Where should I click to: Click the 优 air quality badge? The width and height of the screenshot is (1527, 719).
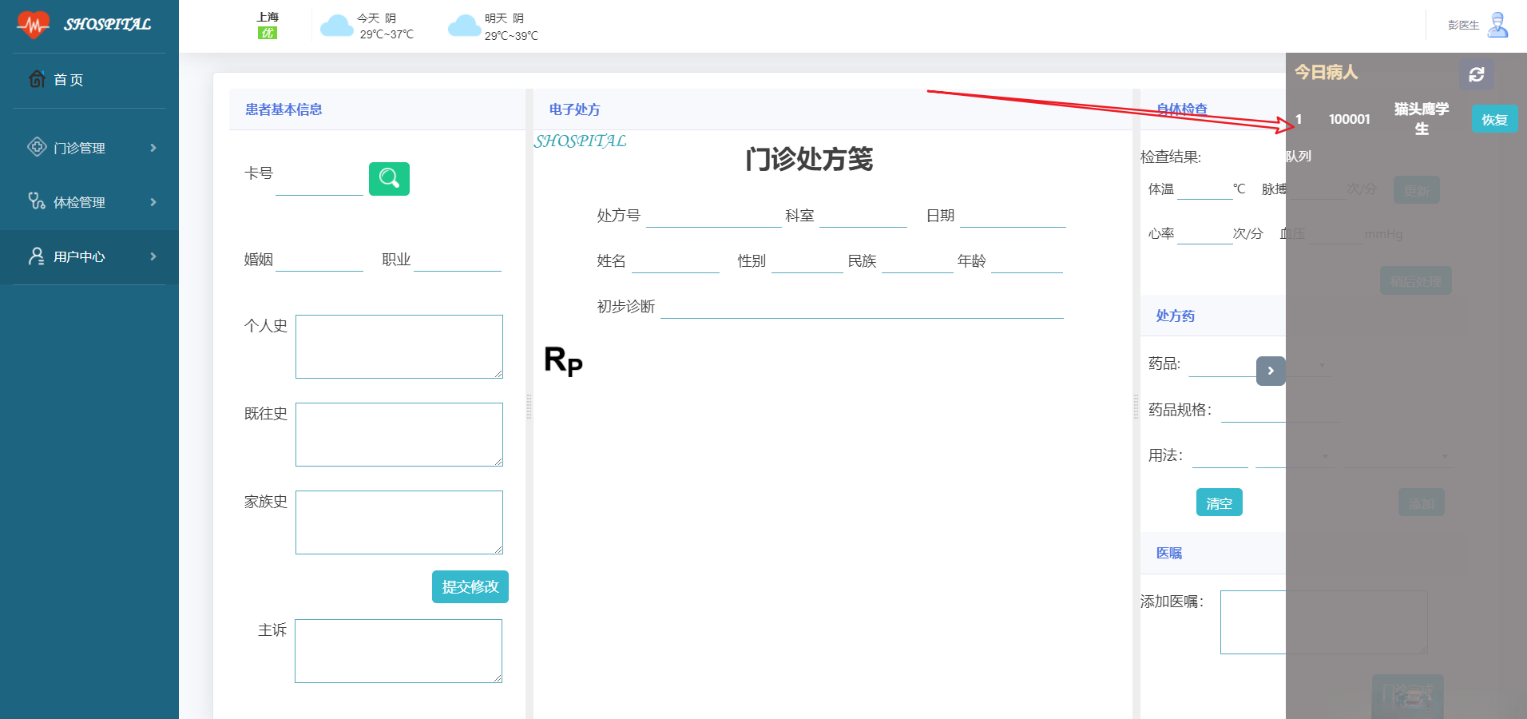coord(268,33)
